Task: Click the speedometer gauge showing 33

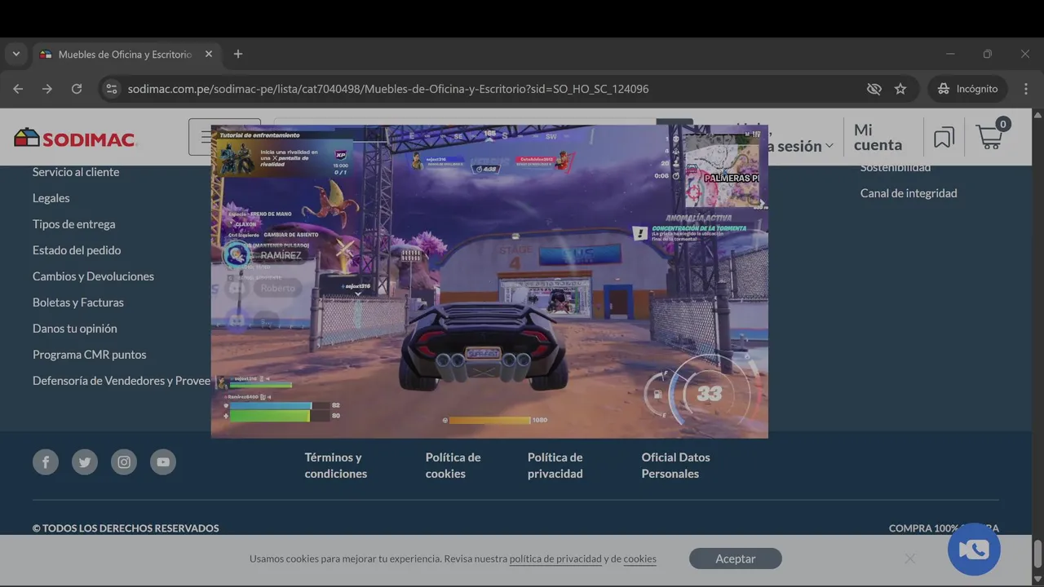Action: [709, 394]
